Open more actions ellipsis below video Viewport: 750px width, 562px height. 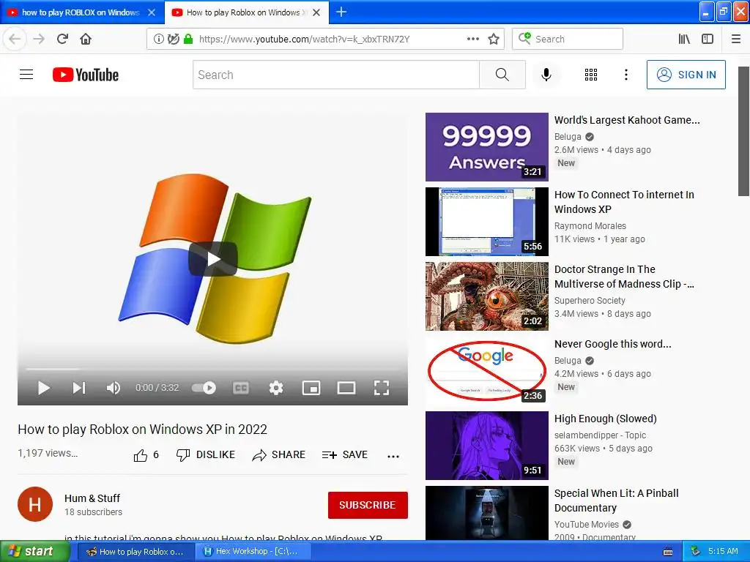(x=393, y=457)
